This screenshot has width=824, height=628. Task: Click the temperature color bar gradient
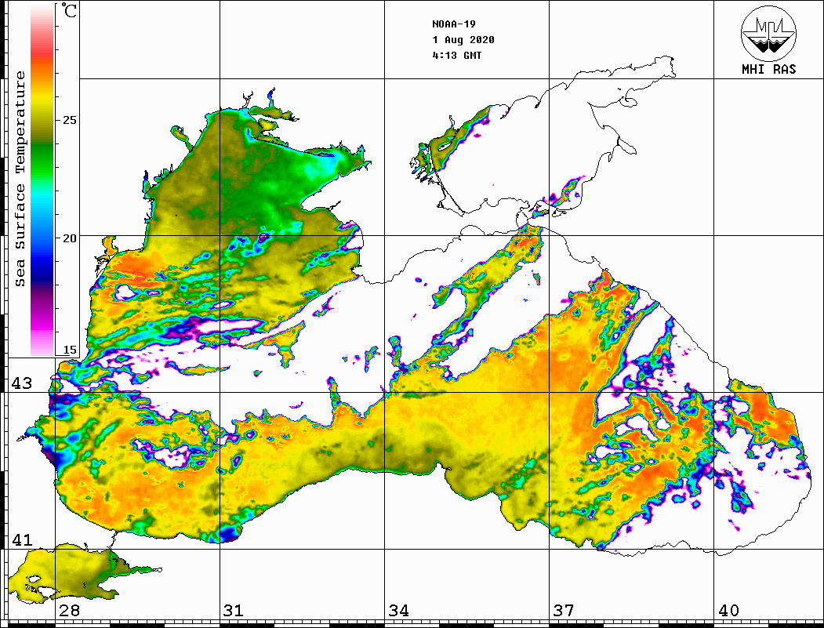42,180
